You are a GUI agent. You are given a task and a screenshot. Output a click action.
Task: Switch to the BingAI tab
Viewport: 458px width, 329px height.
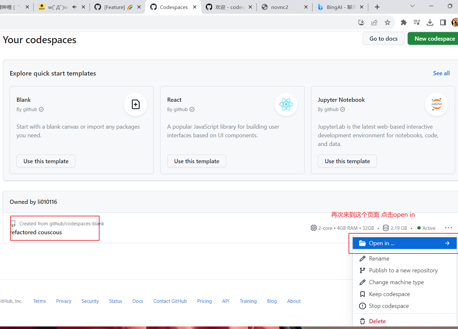point(341,7)
